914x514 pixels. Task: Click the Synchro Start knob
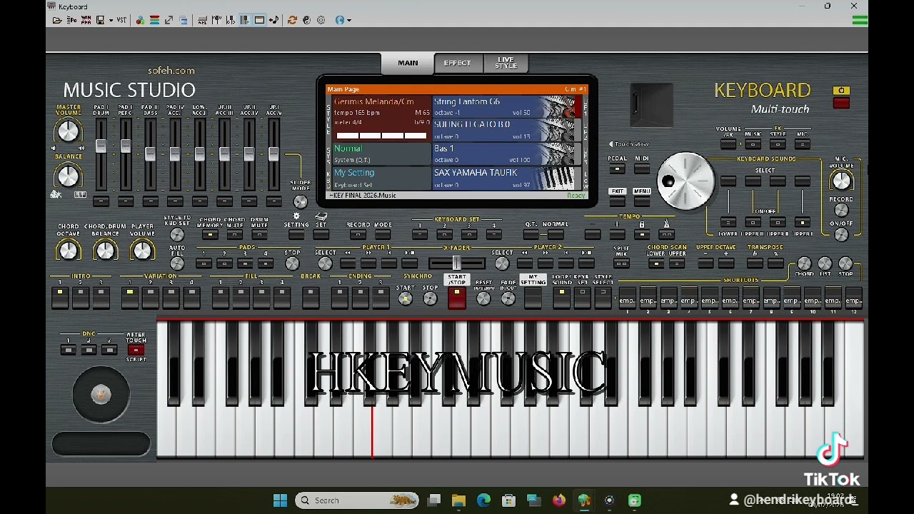pos(405,298)
